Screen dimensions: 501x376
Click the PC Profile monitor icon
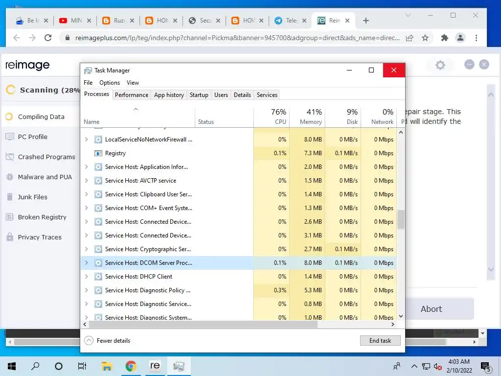pyautogui.click(x=10, y=137)
